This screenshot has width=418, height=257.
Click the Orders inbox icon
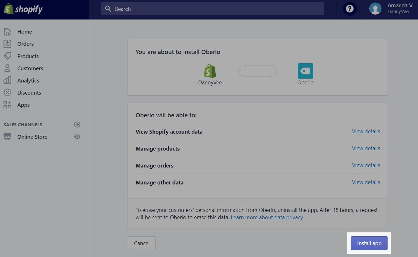tap(7, 44)
